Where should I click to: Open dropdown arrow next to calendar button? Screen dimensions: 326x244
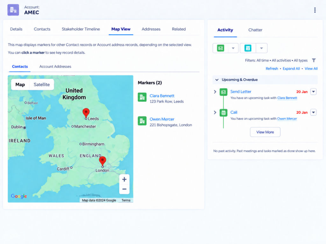(261, 48)
